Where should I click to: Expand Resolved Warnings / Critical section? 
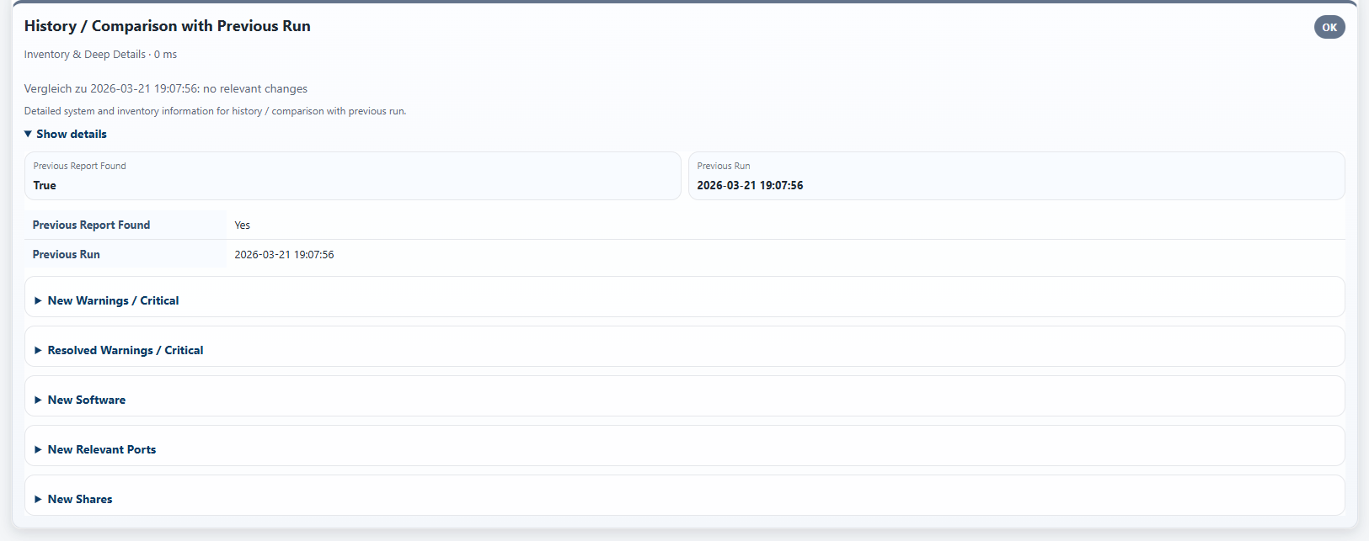125,350
